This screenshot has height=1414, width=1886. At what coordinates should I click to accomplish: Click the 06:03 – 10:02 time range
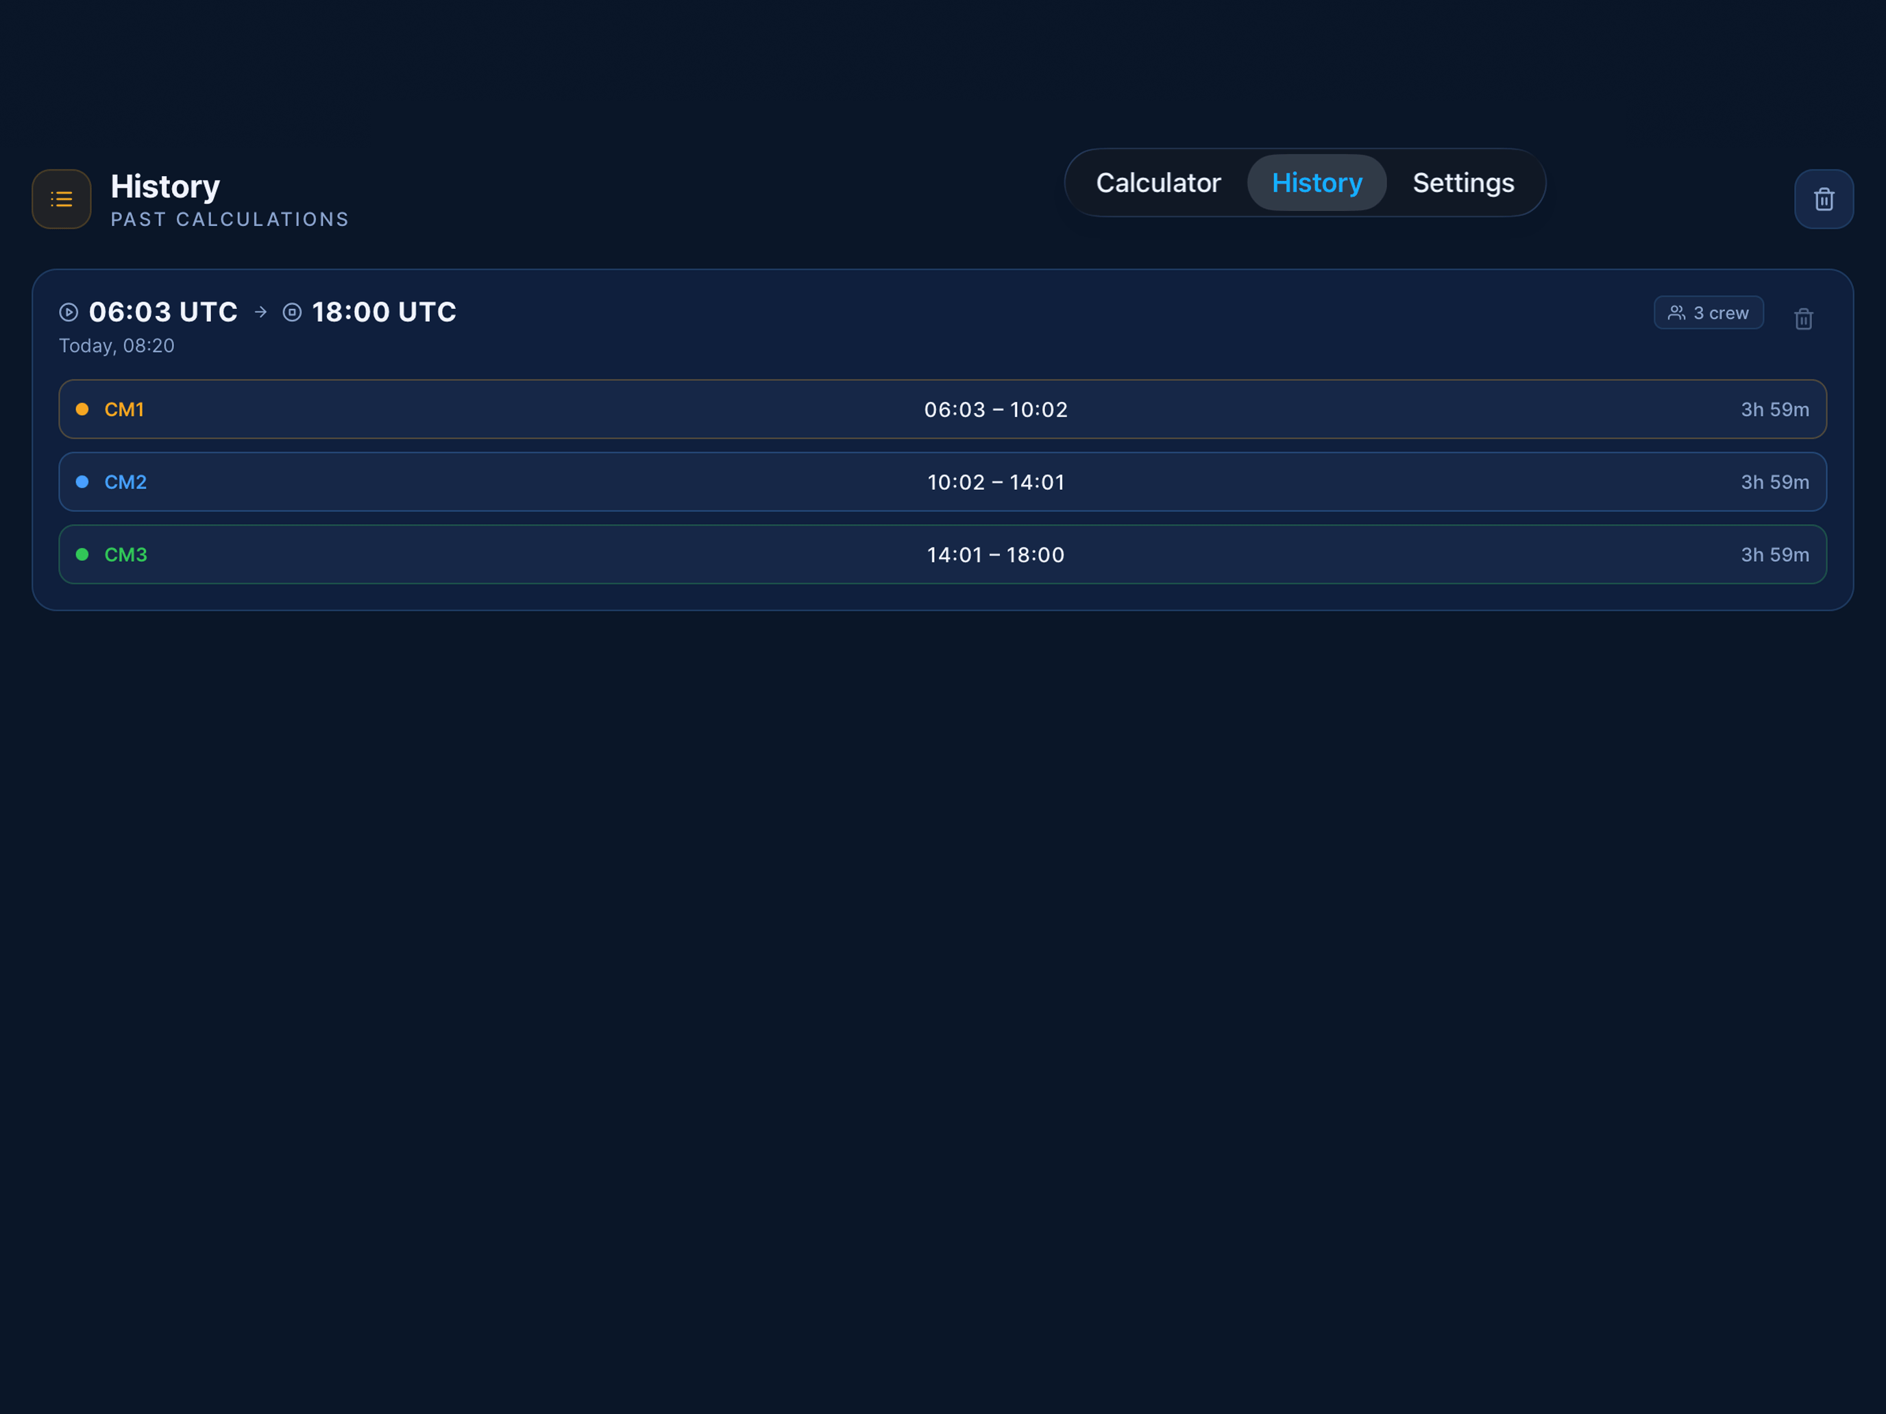(x=996, y=410)
